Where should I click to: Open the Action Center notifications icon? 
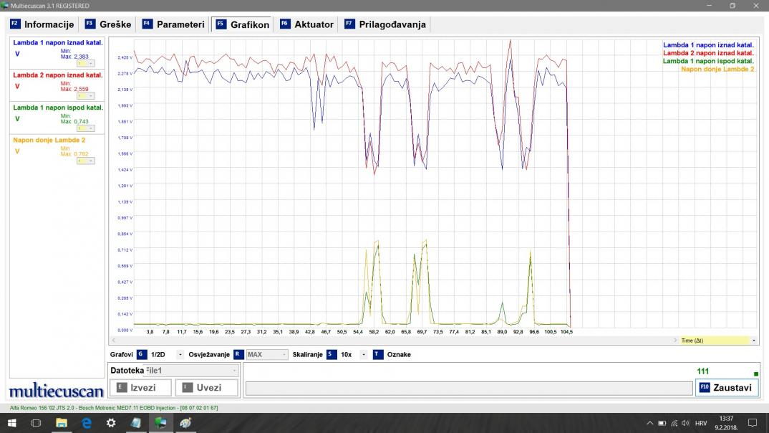pos(753,423)
